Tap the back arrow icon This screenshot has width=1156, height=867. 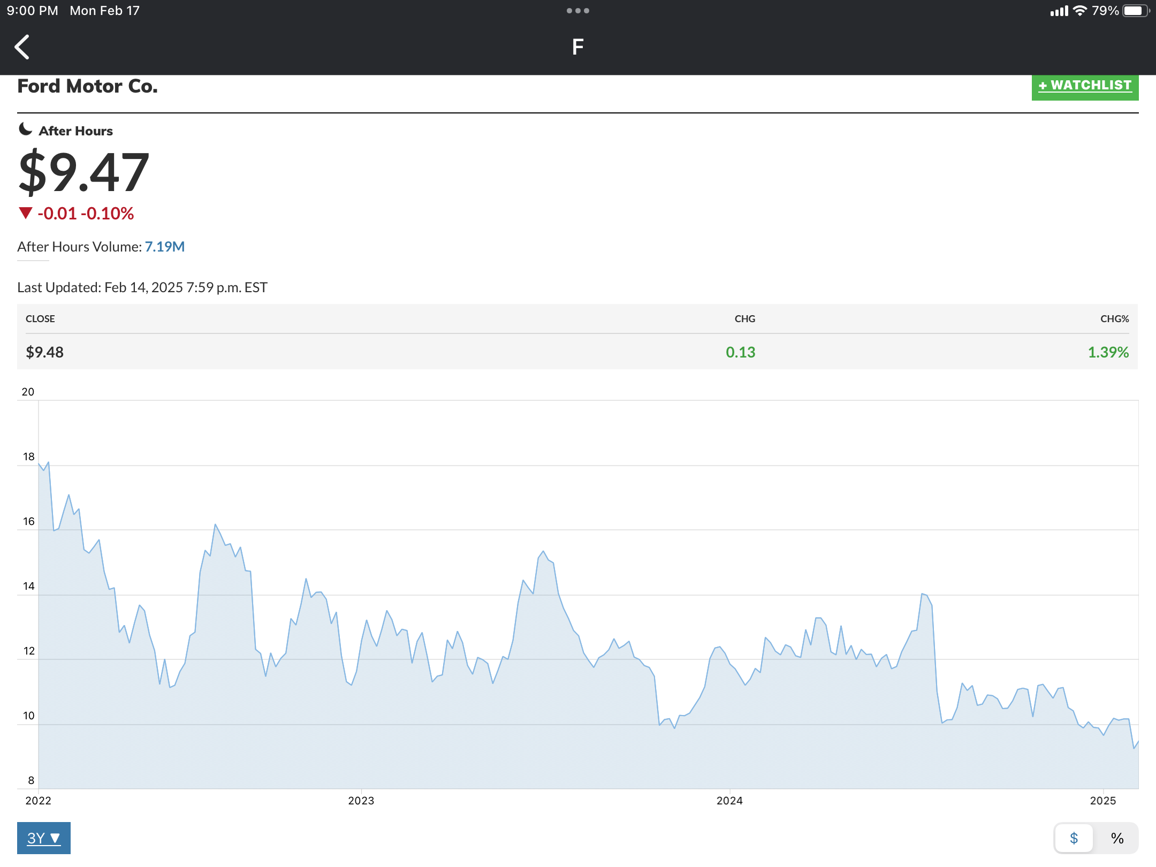click(22, 47)
